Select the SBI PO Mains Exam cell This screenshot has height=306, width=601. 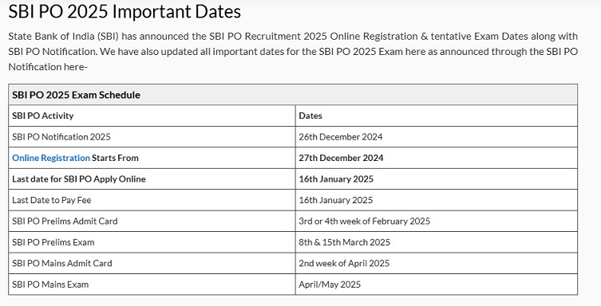click(x=152, y=284)
